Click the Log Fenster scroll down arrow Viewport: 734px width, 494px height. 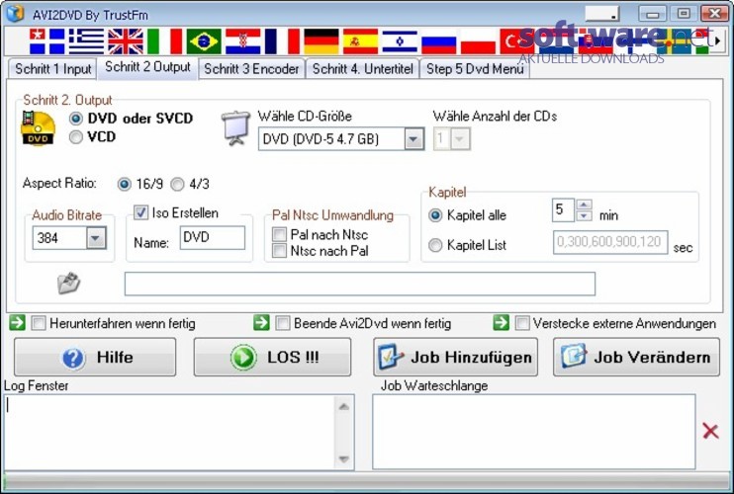pos(343,459)
